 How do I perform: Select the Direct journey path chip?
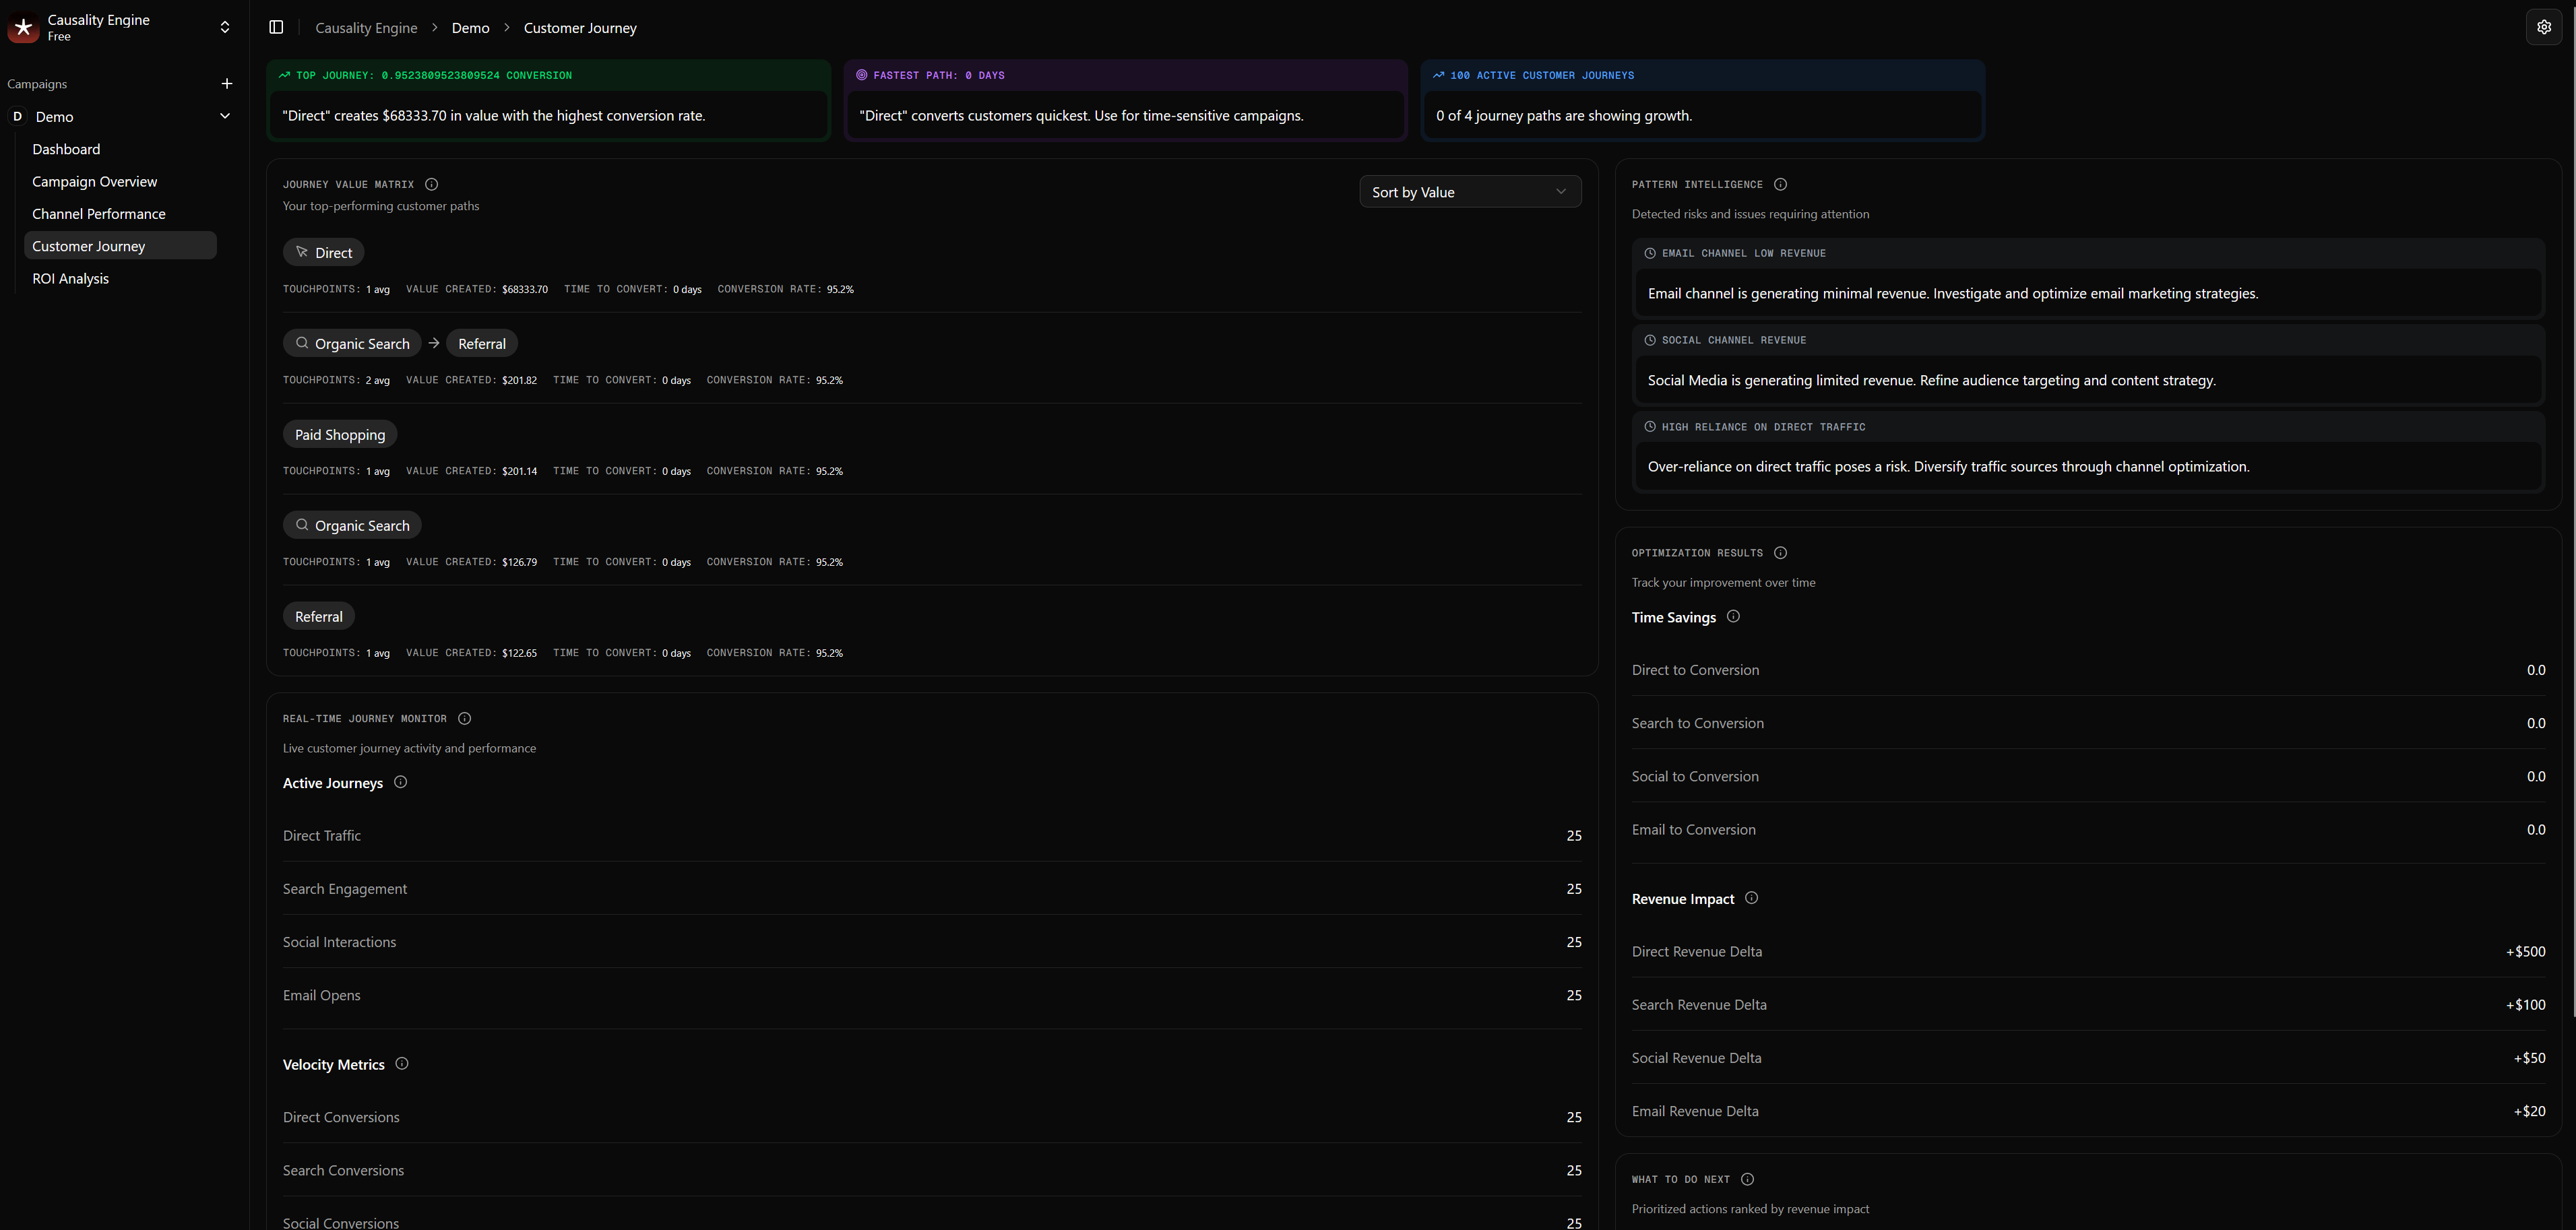point(323,253)
